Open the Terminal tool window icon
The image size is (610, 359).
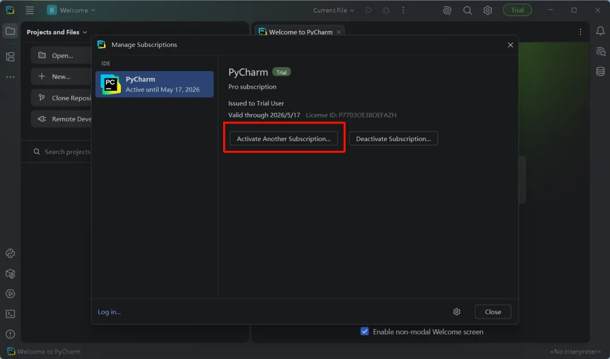pos(10,314)
